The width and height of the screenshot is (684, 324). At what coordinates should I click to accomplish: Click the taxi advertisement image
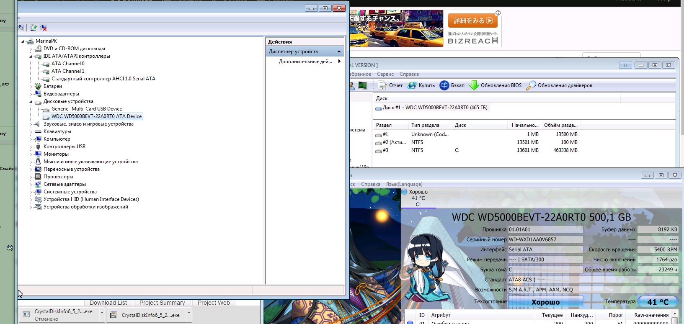point(396,28)
